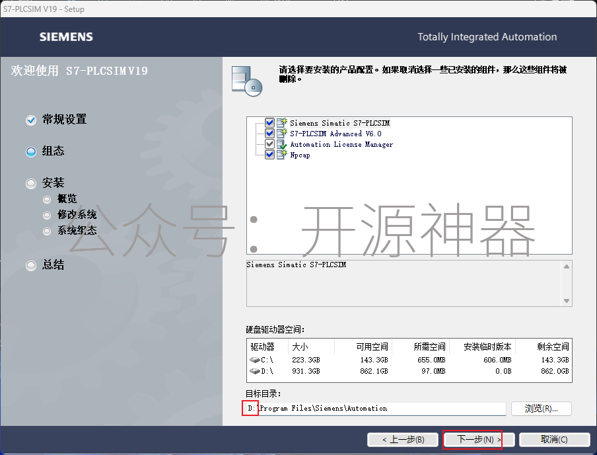
Task: Click the greyed Automation License Manager checkbox
Action: point(269,144)
